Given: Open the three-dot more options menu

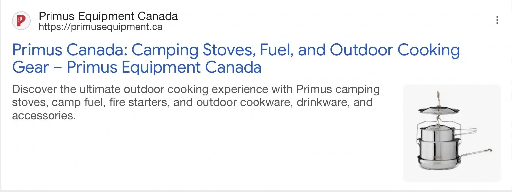Looking at the screenshot, I should pos(497,20).
